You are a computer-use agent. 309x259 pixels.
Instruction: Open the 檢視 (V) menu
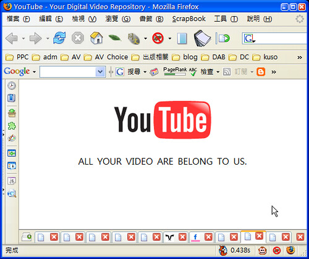click(84, 19)
